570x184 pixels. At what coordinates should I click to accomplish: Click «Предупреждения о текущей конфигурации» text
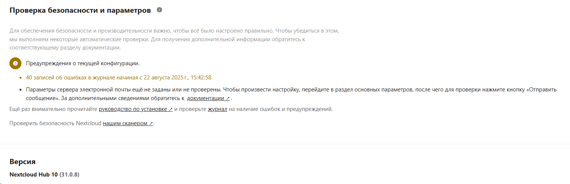pyautogui.click(x=83, y=63)
